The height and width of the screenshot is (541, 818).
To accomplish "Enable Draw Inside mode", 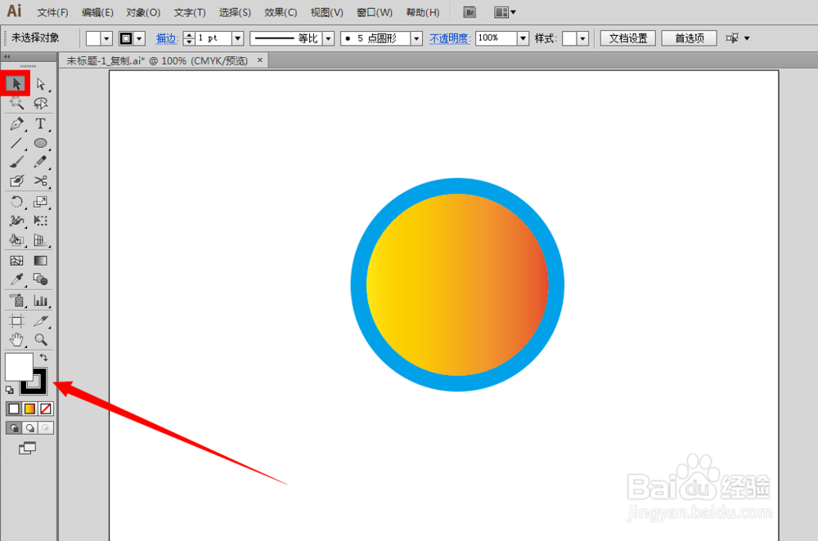I will tap(46, 428).
